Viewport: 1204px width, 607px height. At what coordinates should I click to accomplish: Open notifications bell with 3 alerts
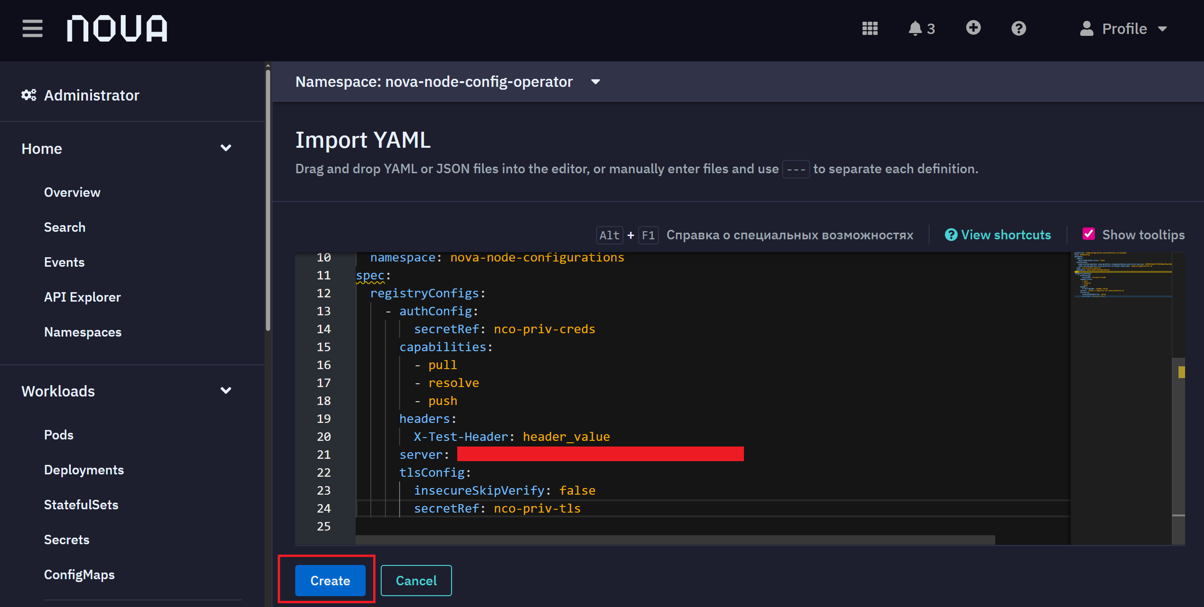click(921, 28)
